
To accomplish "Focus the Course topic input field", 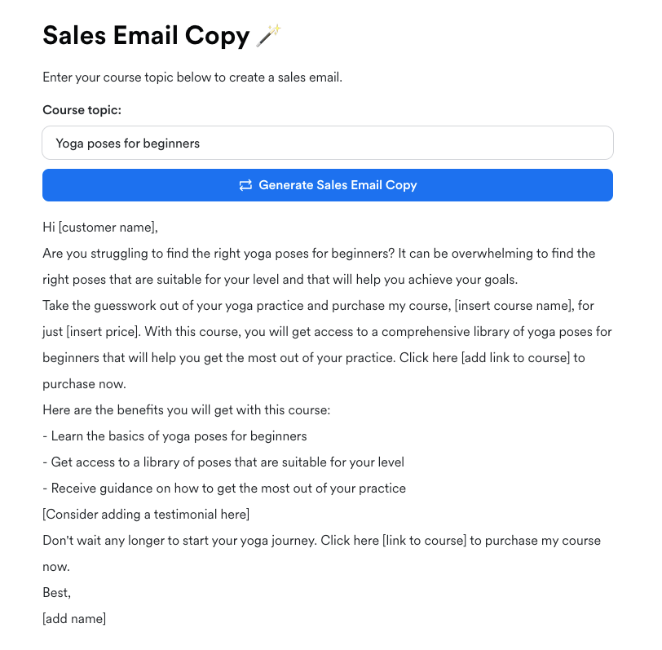I will tap(327, 143).
